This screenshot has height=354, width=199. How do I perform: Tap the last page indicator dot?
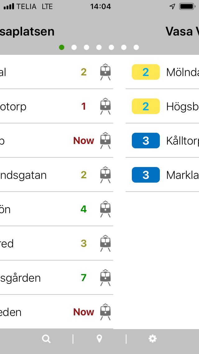tap(136, 47)
